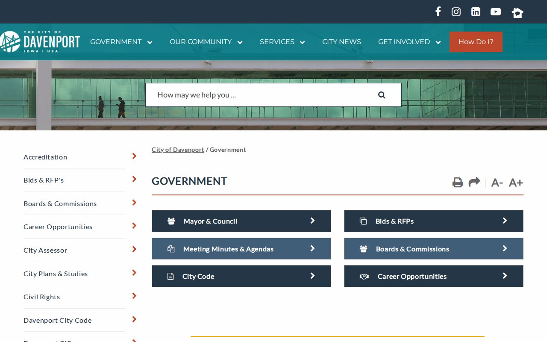Expand the Davenport City Code sidebar chevron
The height and width of the screenshot is (342, 547).
coord(134,319)
